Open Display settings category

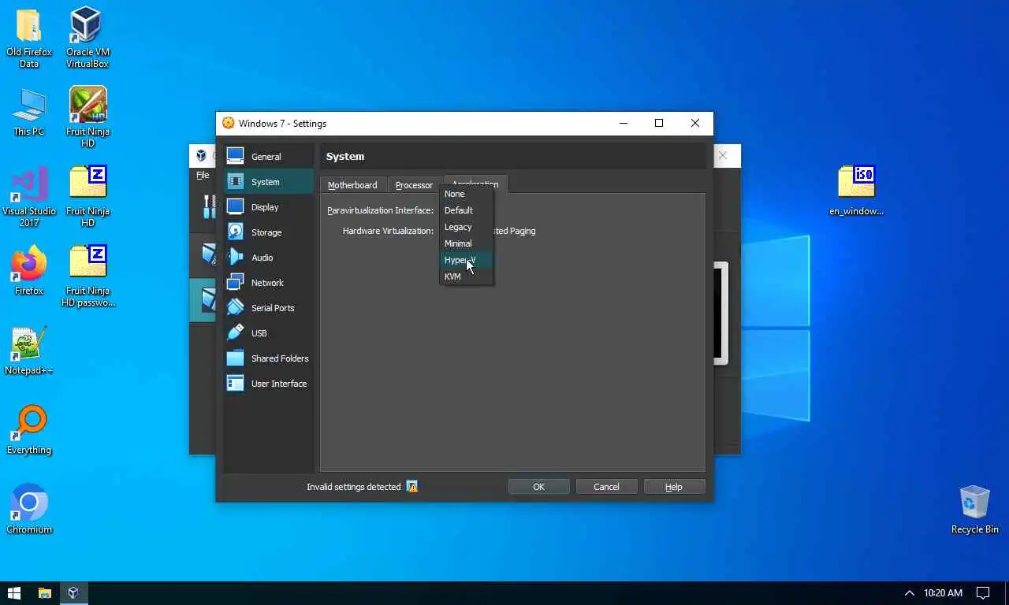tap(268, 207)
